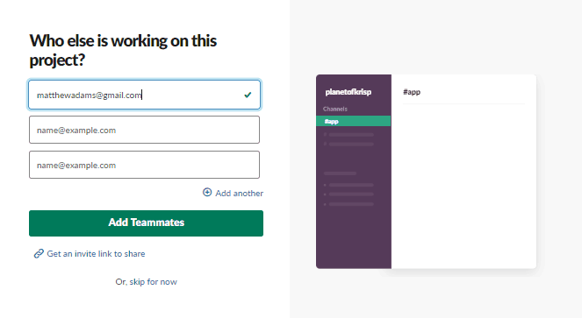Viewport: 582px width, 318px height.
Task: Click the third name@example.com email field
Action: point(144,165)
